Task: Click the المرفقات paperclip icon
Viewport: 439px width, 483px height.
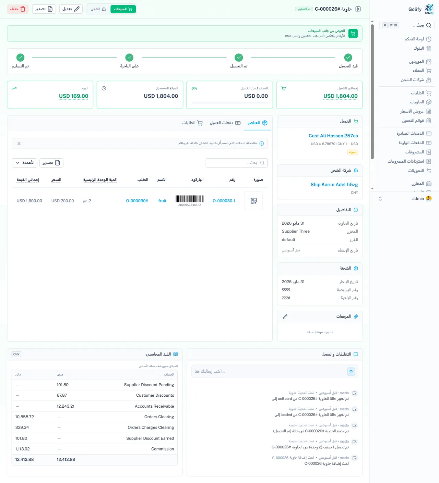Action: (x=356, y=317)
